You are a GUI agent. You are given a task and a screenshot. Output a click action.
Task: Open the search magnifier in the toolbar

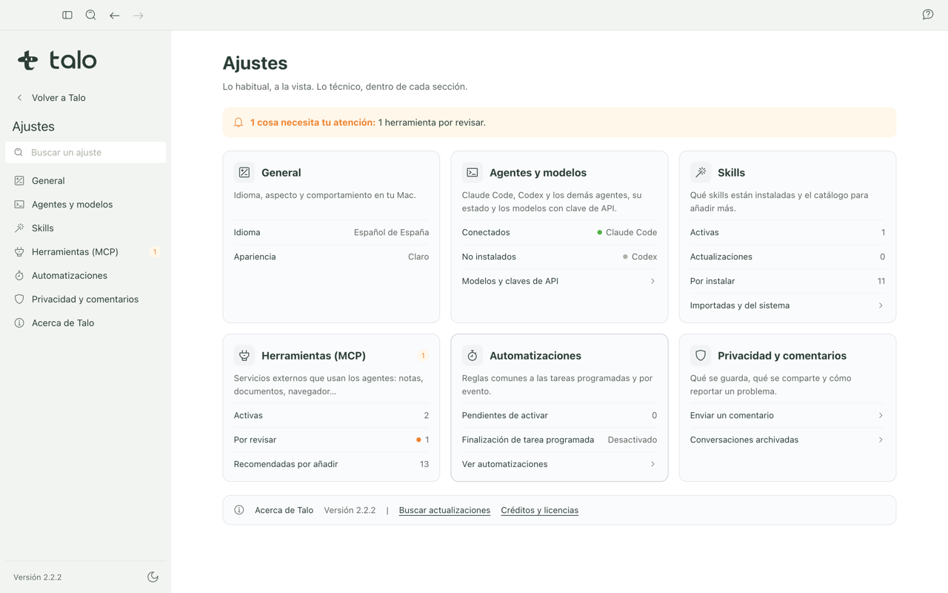pyautogui.click(x=91, y=15)
